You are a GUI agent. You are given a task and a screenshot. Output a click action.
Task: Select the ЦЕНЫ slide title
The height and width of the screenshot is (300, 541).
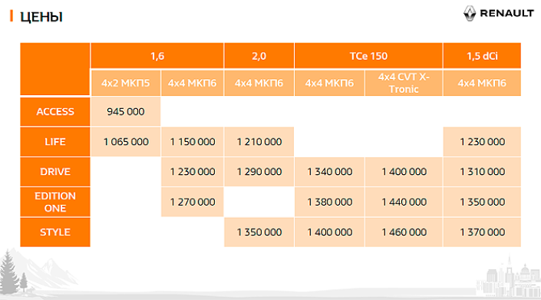[41, 17]
